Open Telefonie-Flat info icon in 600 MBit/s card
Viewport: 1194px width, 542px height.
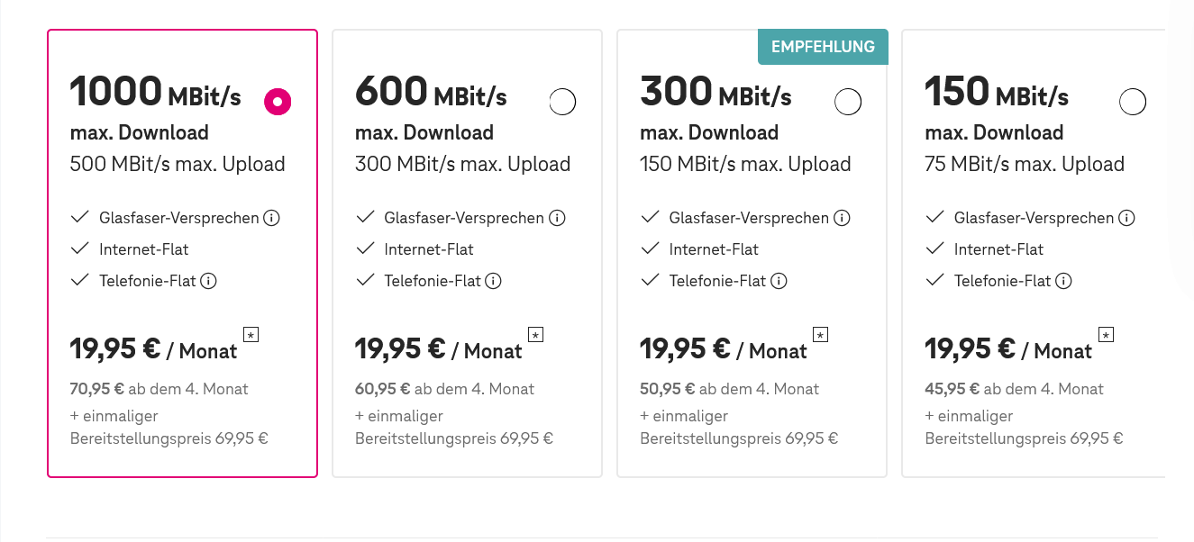click(494, 281)
